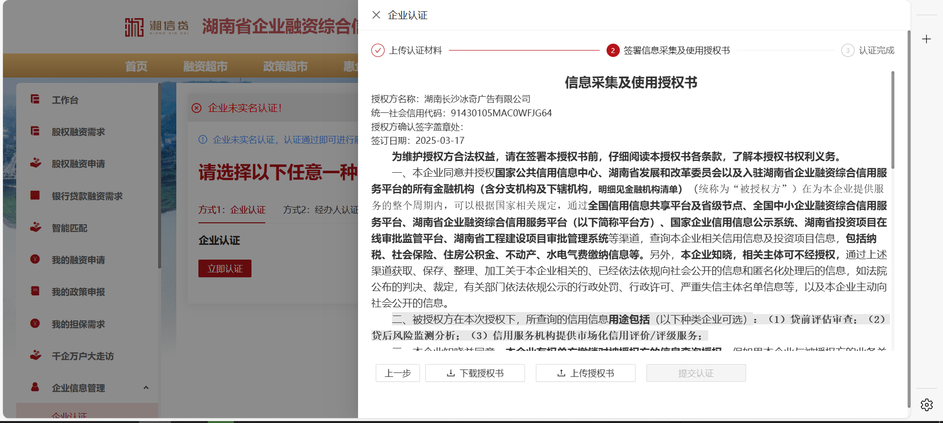Close the 企业认证 drawer with the X icon

point(376,15)
